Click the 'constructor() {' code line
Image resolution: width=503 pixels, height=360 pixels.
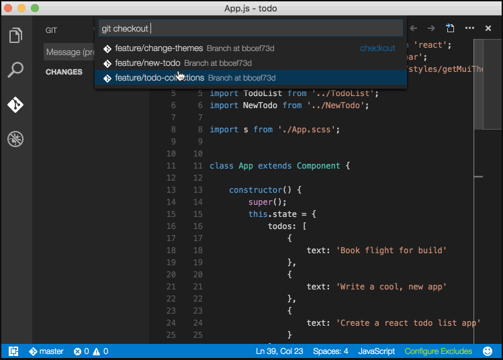pos(265,190)
